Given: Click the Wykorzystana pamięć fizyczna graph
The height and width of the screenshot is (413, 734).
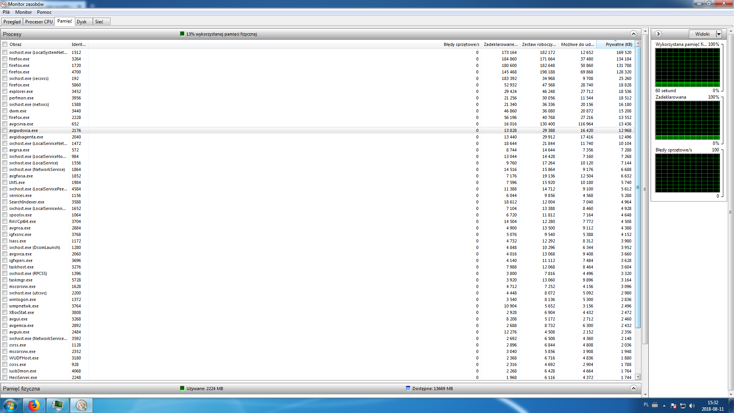Looking at the screenshot, I should (687, 67).
